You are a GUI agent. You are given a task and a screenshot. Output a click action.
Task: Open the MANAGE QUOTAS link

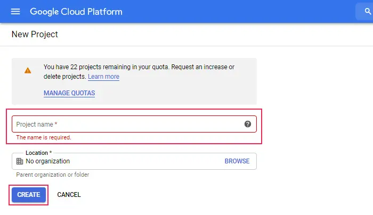pyautogui.click(x=69, y=93)
